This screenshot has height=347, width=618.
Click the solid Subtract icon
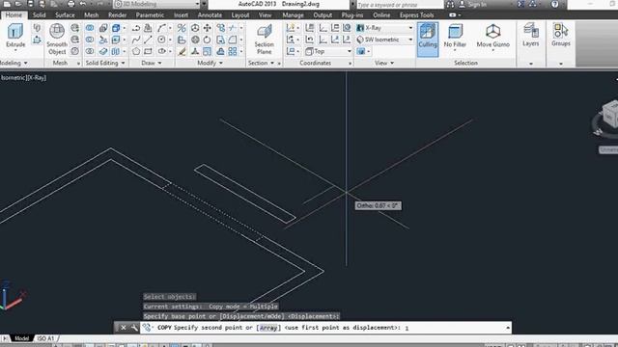point(90,40)
